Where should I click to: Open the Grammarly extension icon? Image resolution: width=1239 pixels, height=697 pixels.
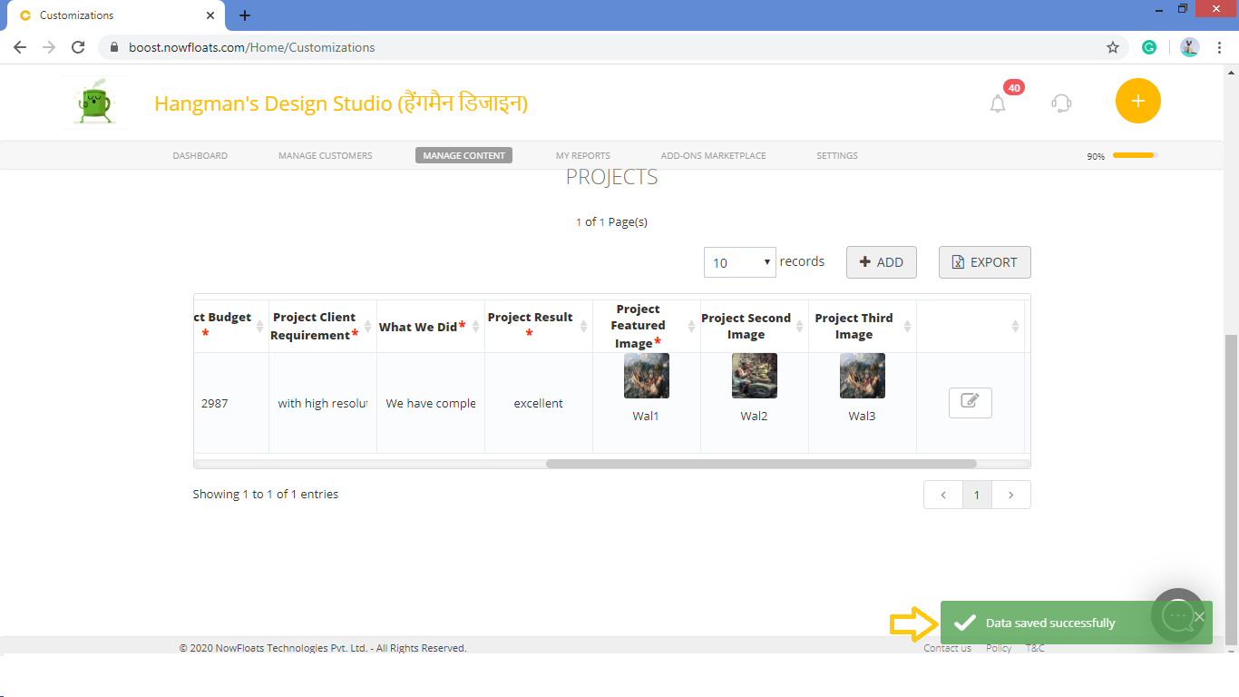coord(1149,47)
